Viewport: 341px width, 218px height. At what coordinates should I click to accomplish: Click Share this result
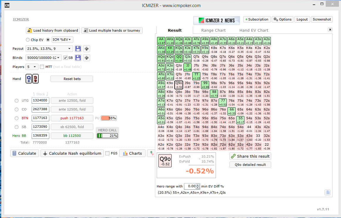click(x=250, y=156)
